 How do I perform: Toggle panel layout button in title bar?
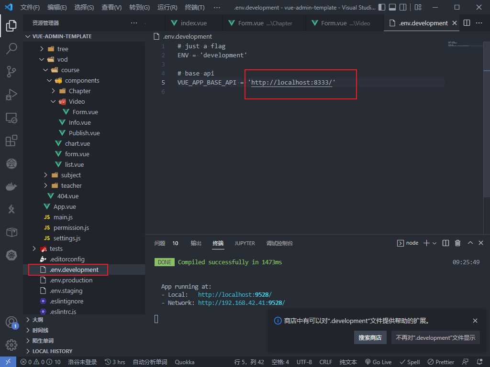click(x=392, y=8)
